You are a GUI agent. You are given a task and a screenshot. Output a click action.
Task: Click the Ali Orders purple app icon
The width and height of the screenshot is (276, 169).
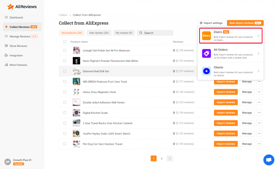(x=206, y=53)
